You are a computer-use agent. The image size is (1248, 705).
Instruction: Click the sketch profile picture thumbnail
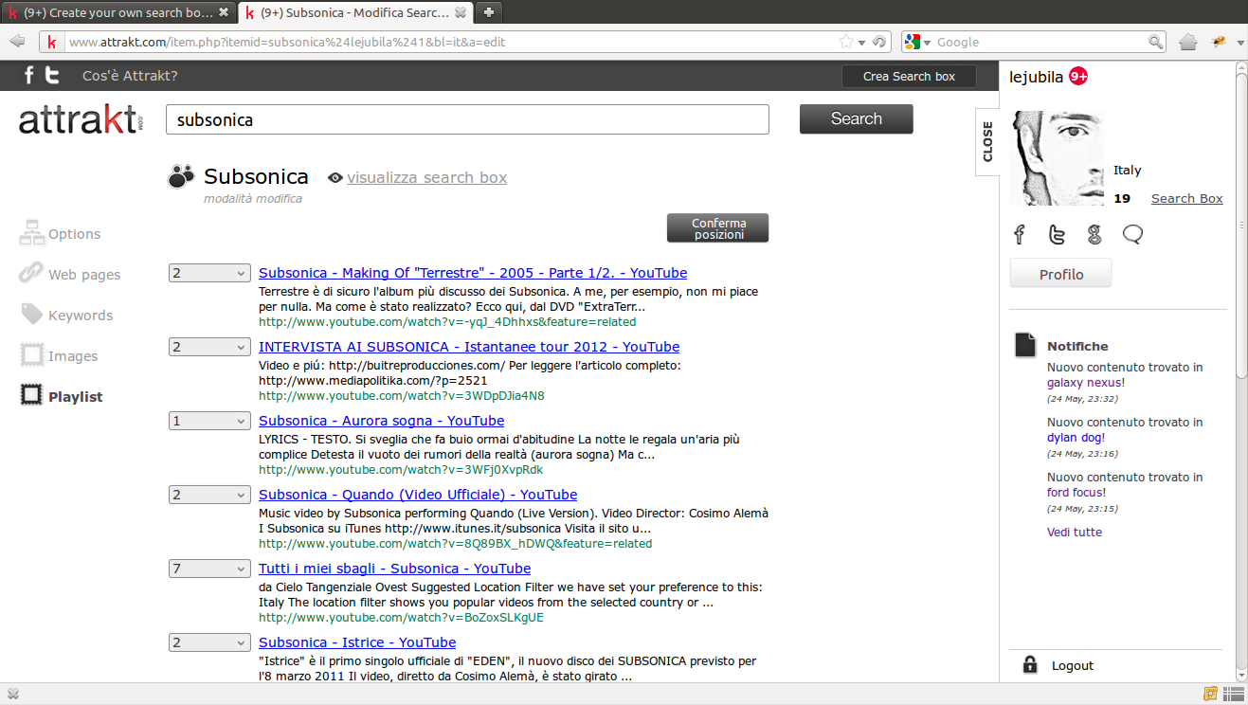point(1057,157)
